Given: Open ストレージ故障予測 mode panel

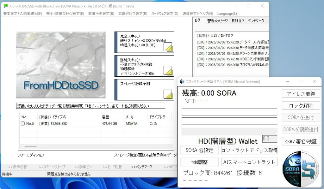Looking at the screenshot, I should point(144,90).
